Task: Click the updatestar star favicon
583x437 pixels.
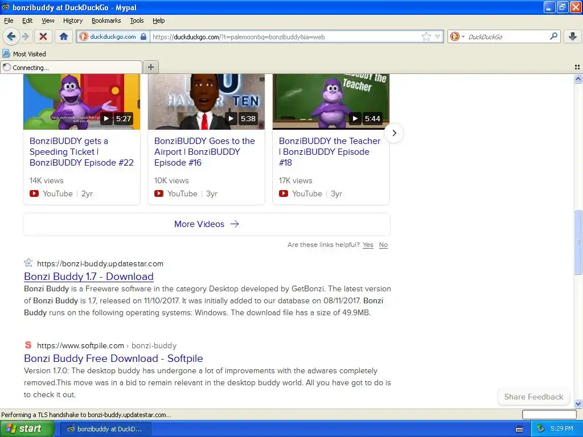Action: (28, 263)
